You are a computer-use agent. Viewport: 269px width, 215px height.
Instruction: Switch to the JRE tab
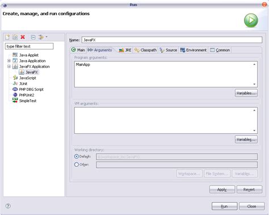coord(125,50)
